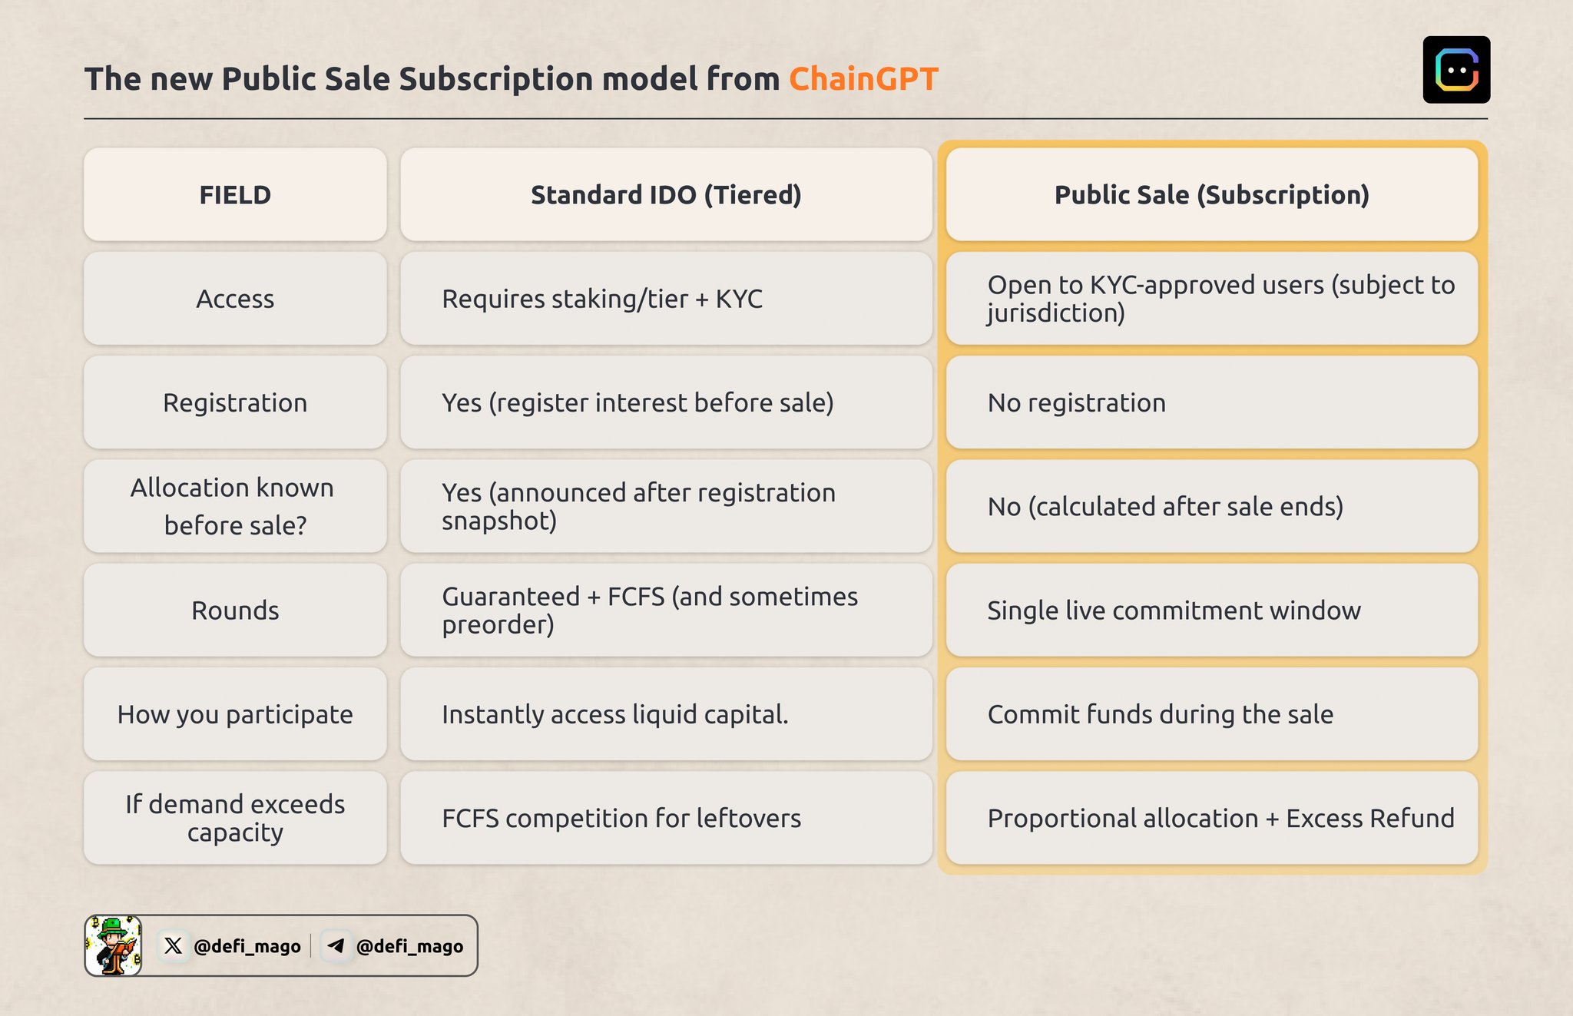Screen dimensions: 1573x1016
Task: Click the Single live commitment window cell
Action: click(x=1174, y=611)
